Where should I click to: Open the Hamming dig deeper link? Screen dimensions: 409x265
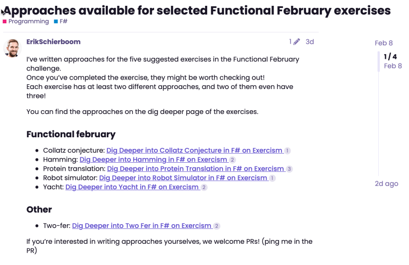click(x=154, y=160)
